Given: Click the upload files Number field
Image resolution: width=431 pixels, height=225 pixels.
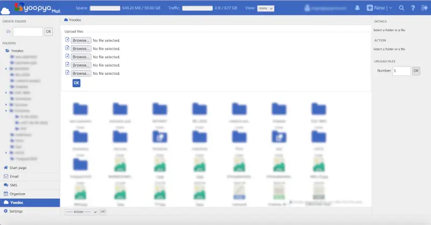Looking at the screenshot, I should coord(401,71).
